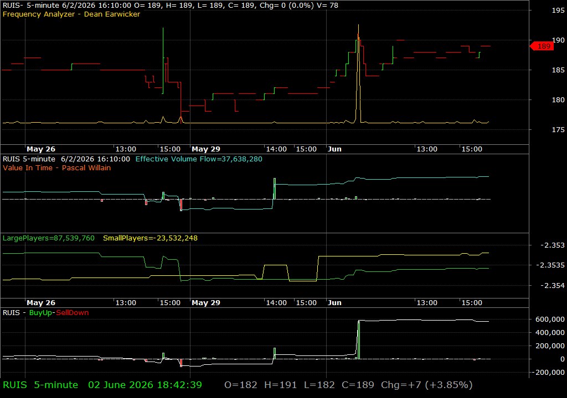567x398 pixels.
Task: Click the red 'SellDown' legend label
Action: 73,313
